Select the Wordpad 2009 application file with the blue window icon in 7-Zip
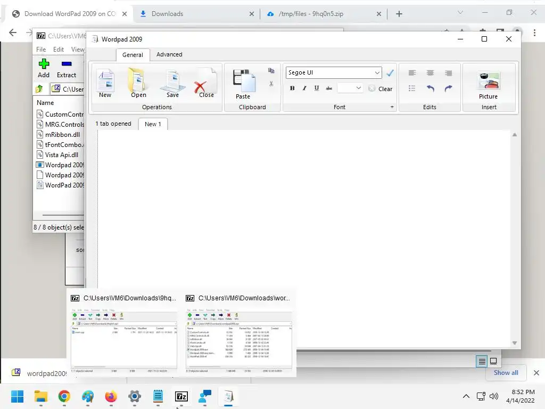The height and width of the screenshot is (409, 545). click(x=60, y=165)
